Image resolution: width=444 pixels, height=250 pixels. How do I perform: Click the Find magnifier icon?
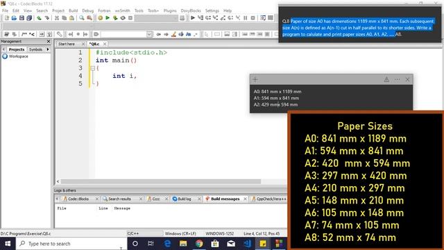pos(82,18)
